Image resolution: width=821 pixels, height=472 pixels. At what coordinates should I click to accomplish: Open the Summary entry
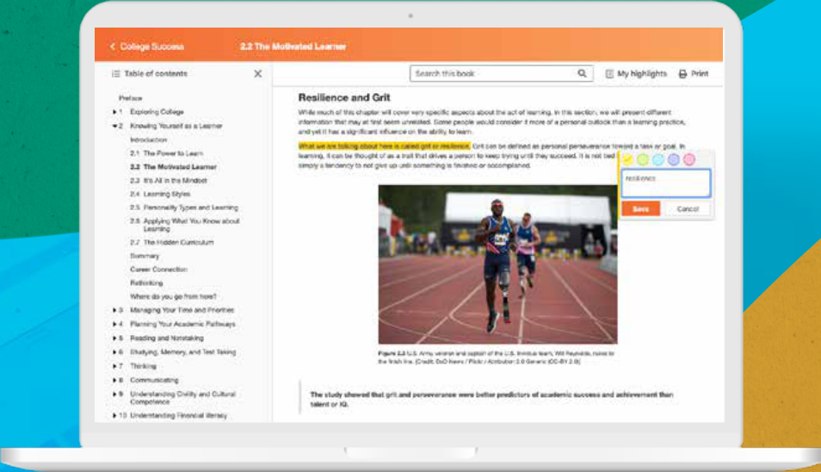145,256
